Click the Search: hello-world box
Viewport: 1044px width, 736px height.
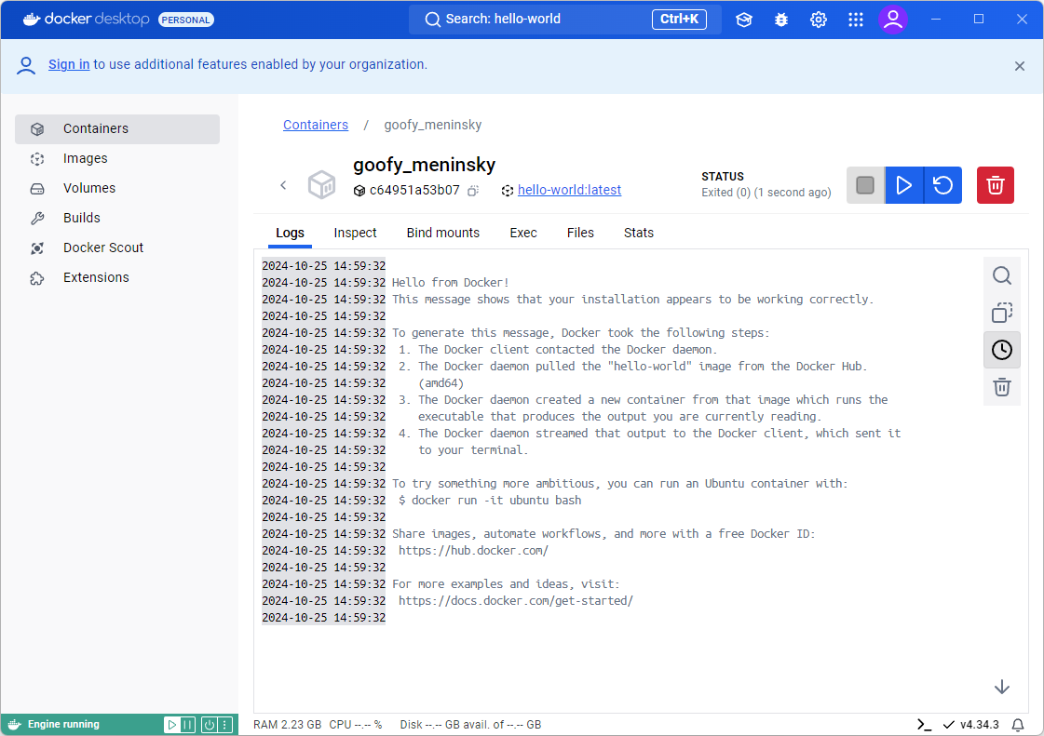pos(564,20)
